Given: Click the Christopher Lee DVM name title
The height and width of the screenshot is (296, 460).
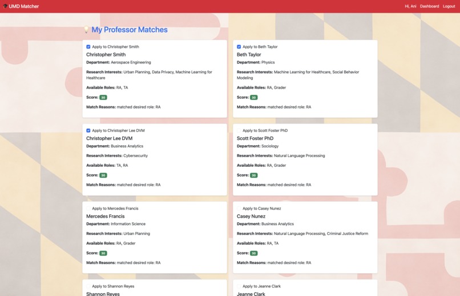Looking at the screenshot, I should pos(109,138).
